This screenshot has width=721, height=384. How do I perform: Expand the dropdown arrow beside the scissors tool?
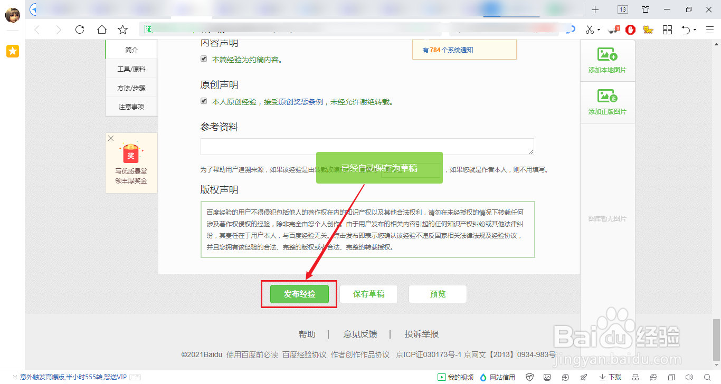click(598, 30)
